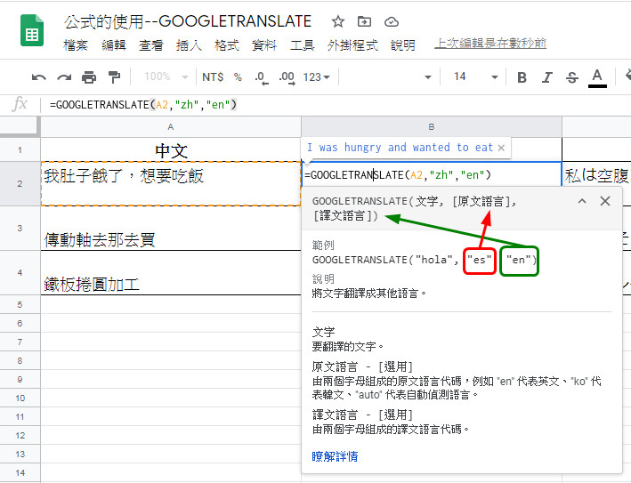This screenshot has width=631, height=483.
Task: Click the 上次編輯是在數秒前 link
Action: (x=490, y=43)
